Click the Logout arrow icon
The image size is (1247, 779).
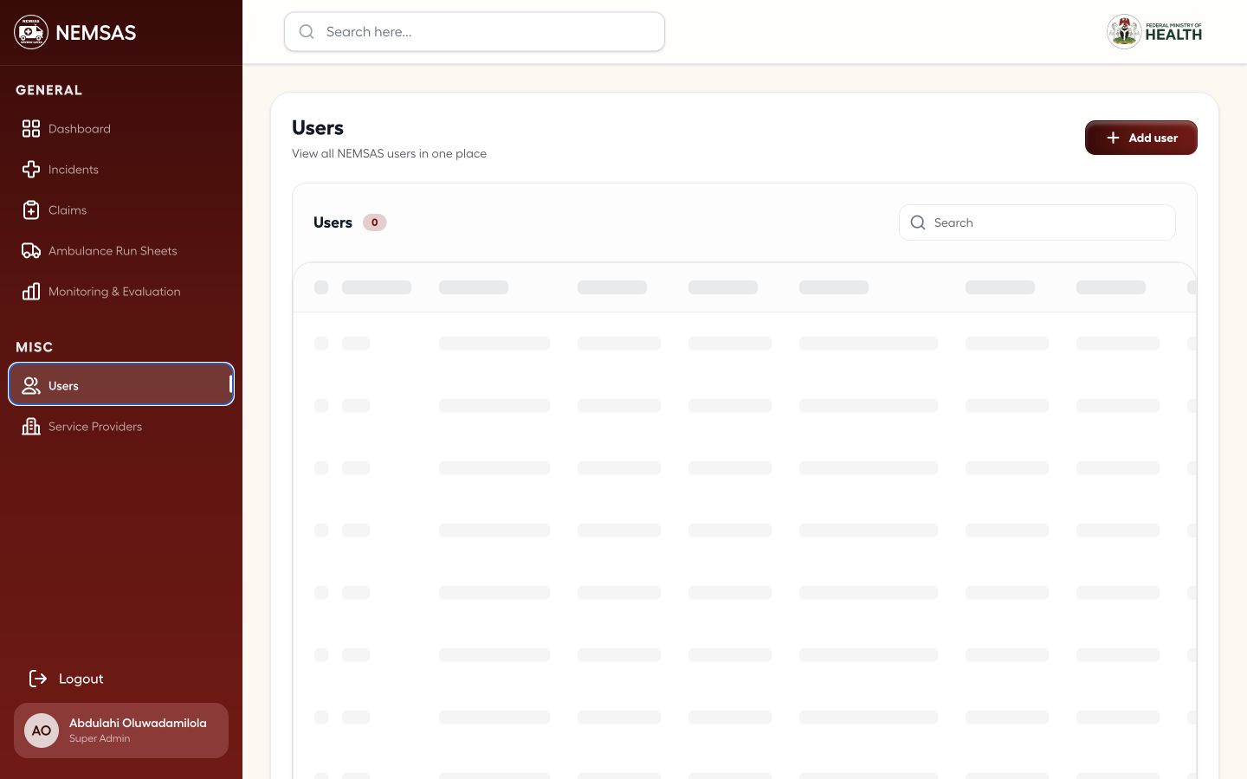tap(38, 679)
